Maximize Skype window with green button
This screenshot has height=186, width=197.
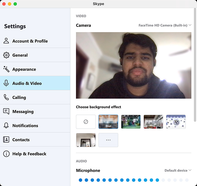point(15,4)
